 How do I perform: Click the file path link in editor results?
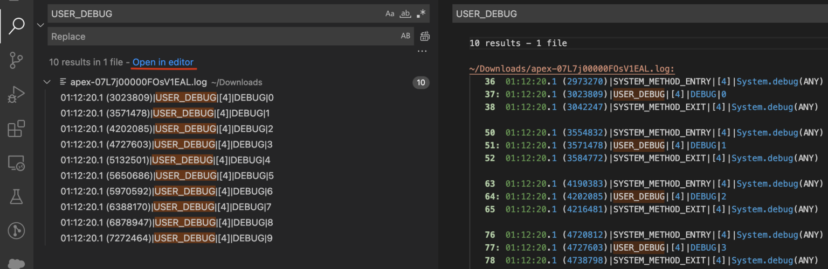tap(572, 68)
